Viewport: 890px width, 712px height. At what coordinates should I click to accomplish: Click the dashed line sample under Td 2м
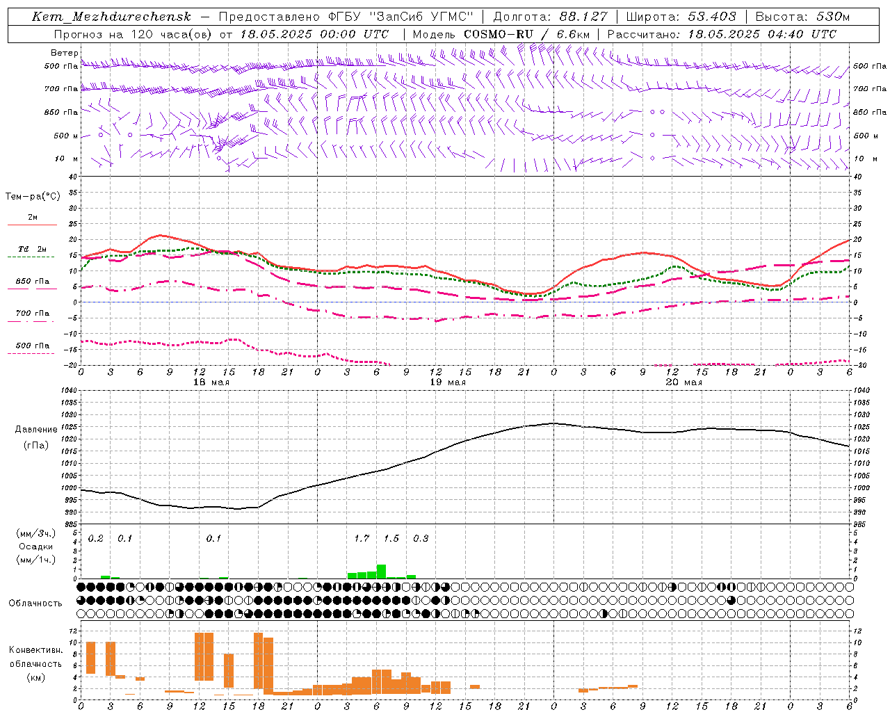(x=31, y=257)
